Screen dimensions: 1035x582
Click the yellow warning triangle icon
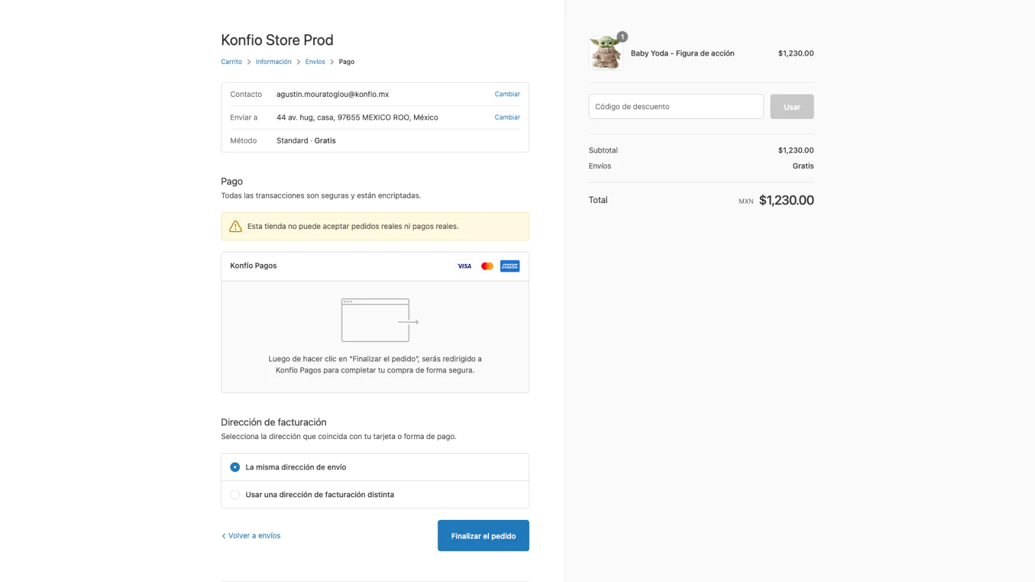coord(235,226)
